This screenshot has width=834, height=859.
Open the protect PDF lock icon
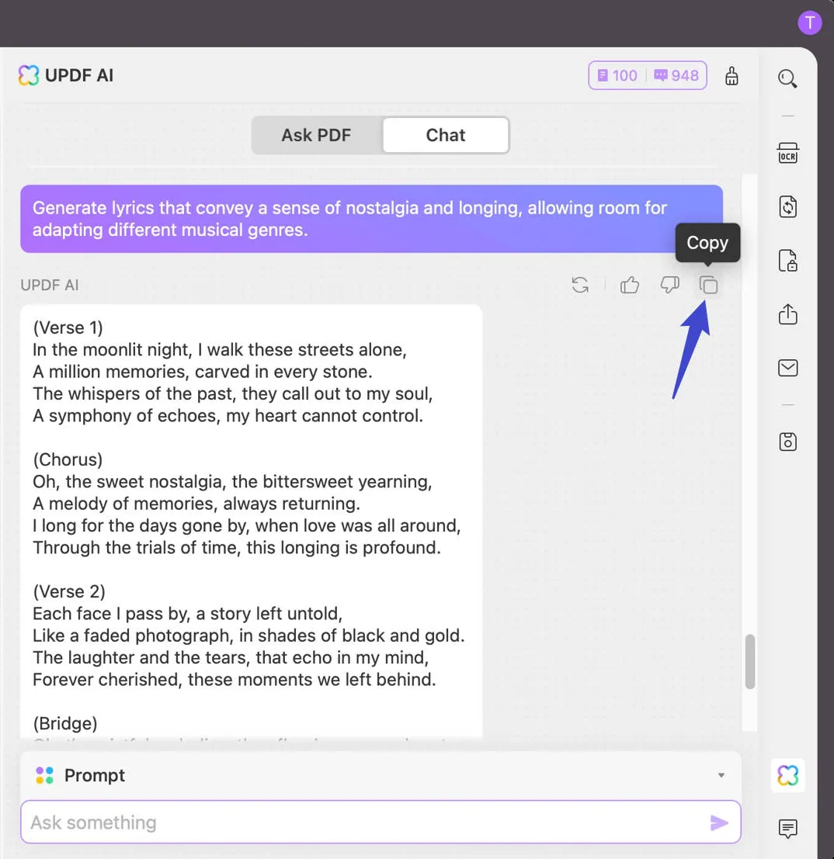click(788, 260)
